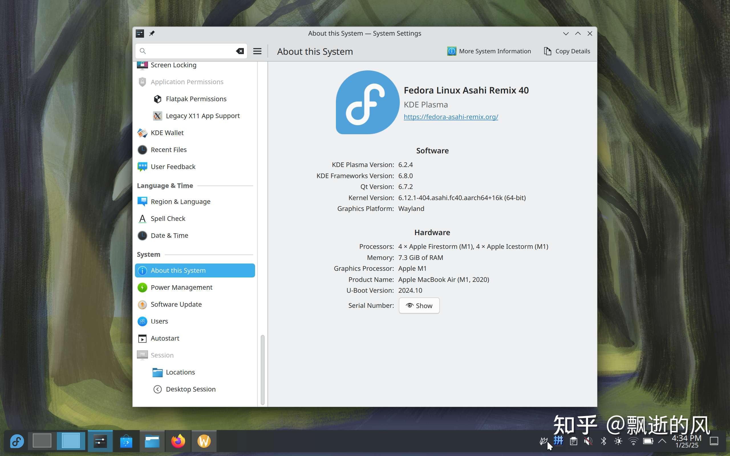The image size is (730, 456).
Task: Open the hamburger menu next to the search bar
Action: pos(257,51)
